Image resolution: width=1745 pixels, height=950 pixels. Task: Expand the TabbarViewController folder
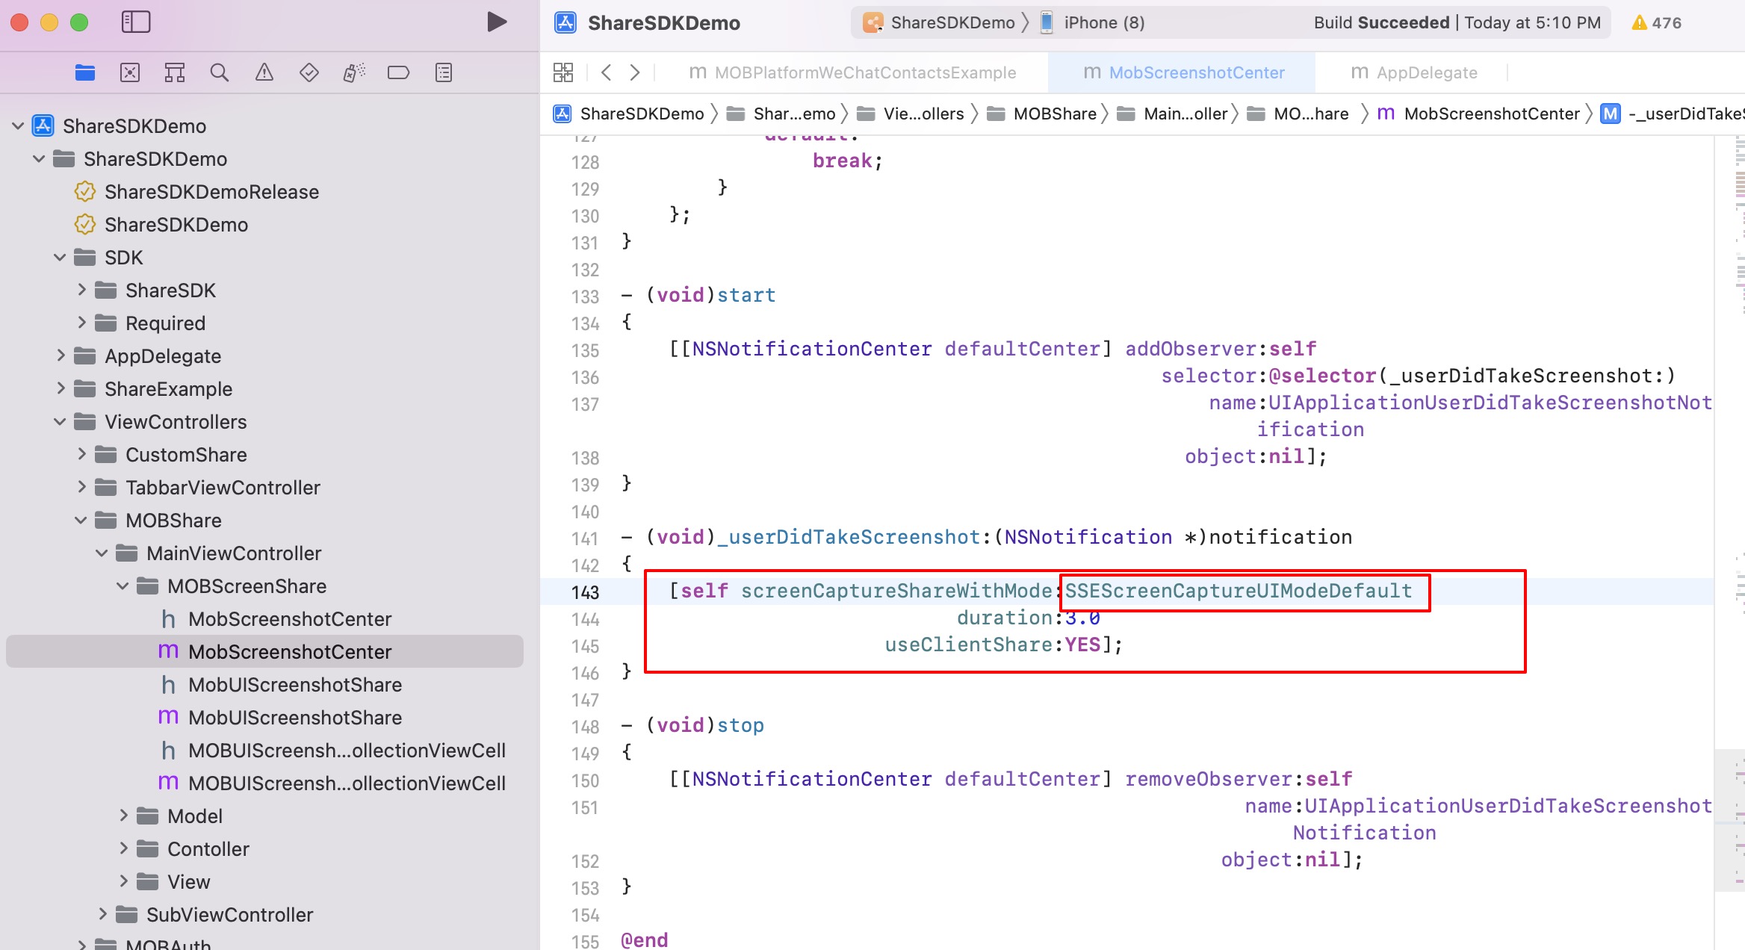point(81,488)
